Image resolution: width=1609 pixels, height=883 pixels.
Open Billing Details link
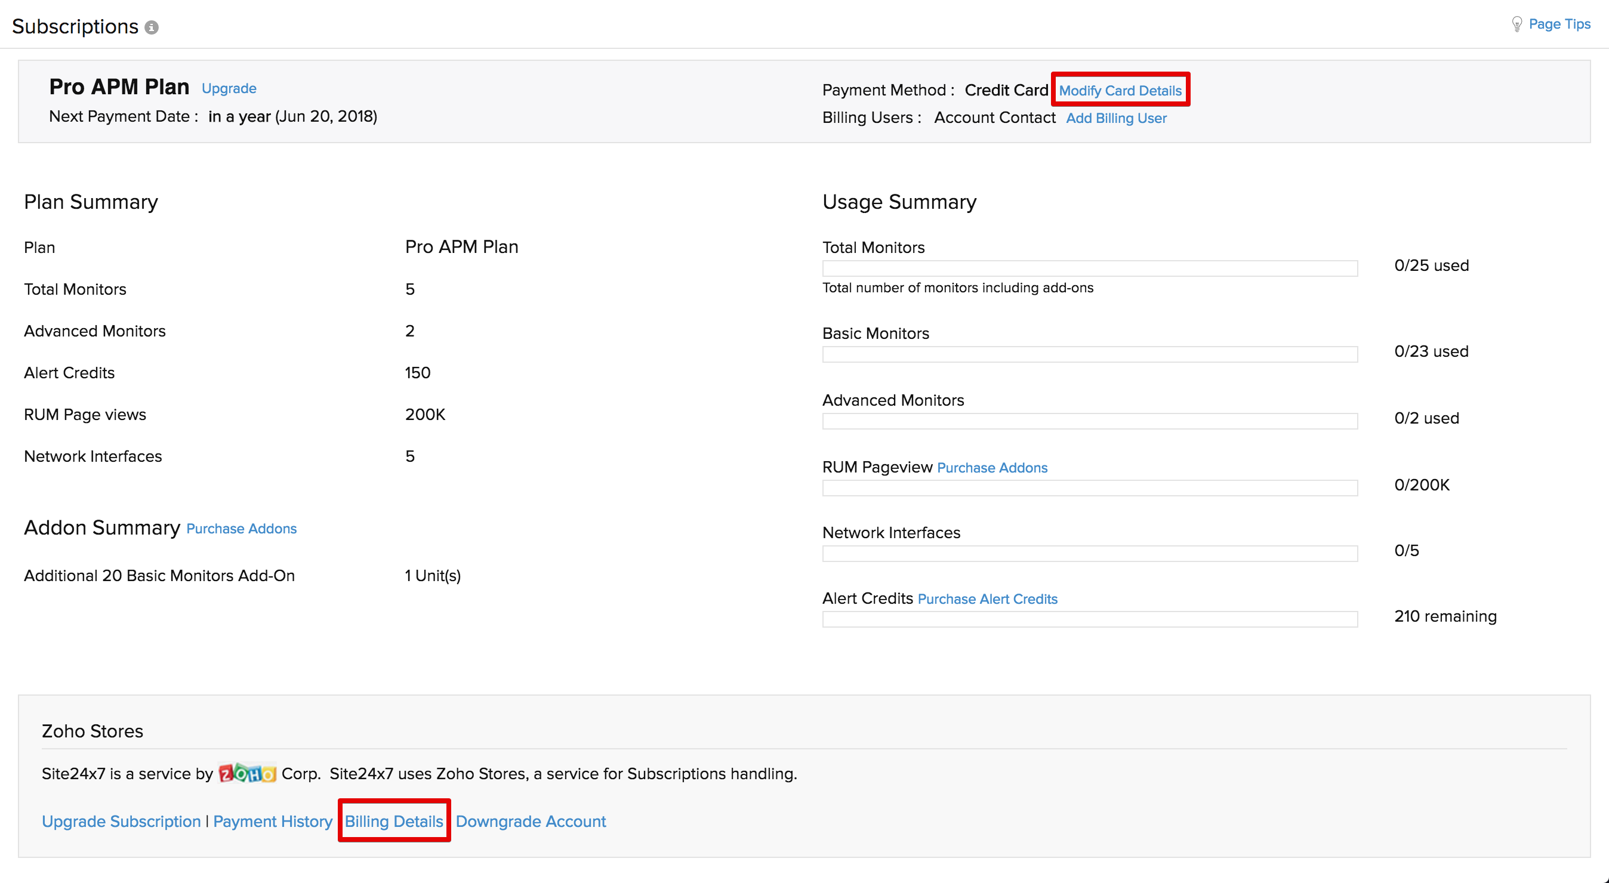click(x=393, y=821)
